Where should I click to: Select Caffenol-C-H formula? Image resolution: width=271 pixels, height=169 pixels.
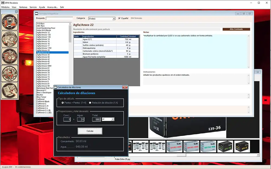(43, 106)
